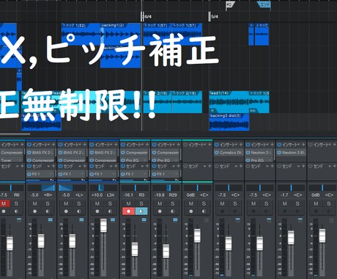
Task: Toggle power icon of Cymatics insert plugin
Action: (217, 153)
